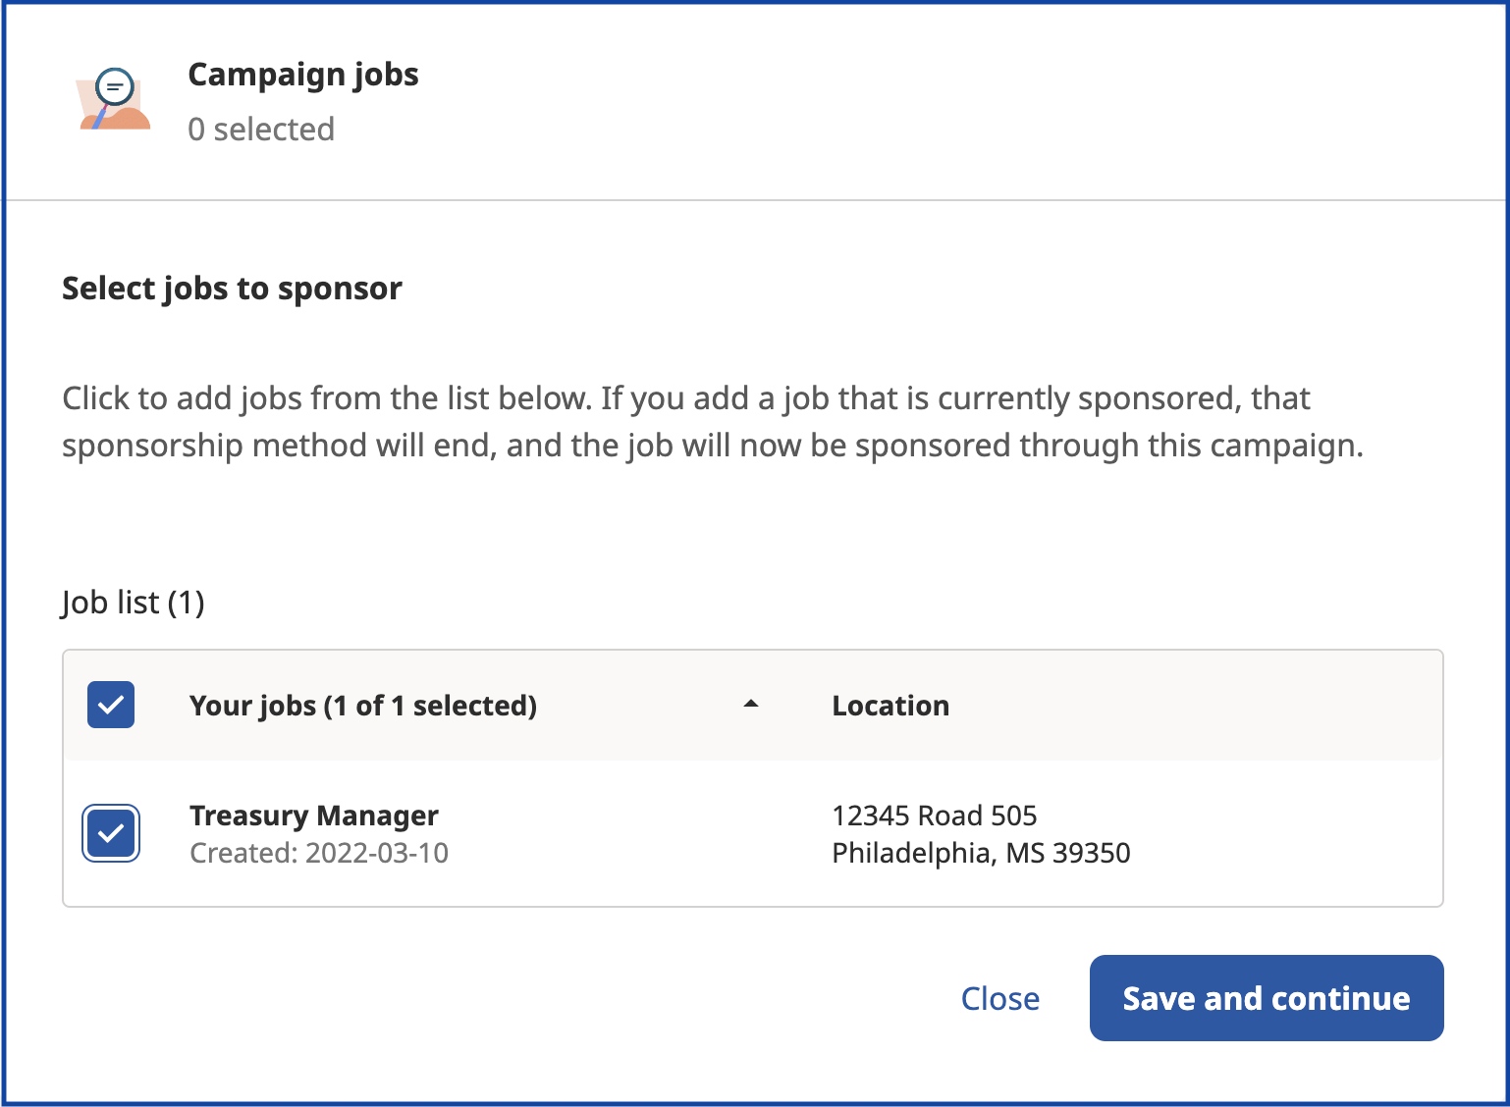
Task: Click the checkmark icon in the header checkbox
Action: click(111, 705)
